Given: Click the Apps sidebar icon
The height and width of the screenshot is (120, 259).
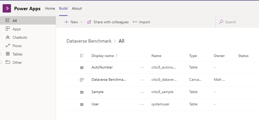Looking at the screenshot, I should (8, 29).
